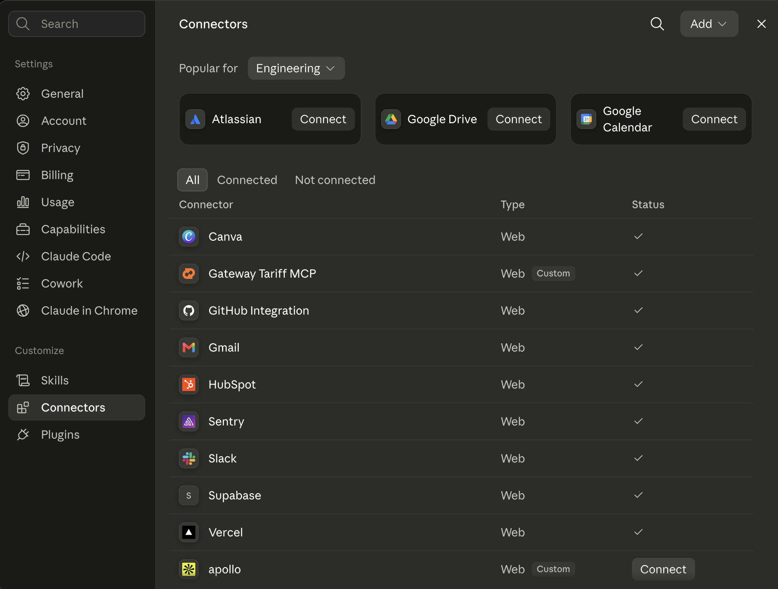Click the Capabilities briefcase icon

[x=23, y=229]
